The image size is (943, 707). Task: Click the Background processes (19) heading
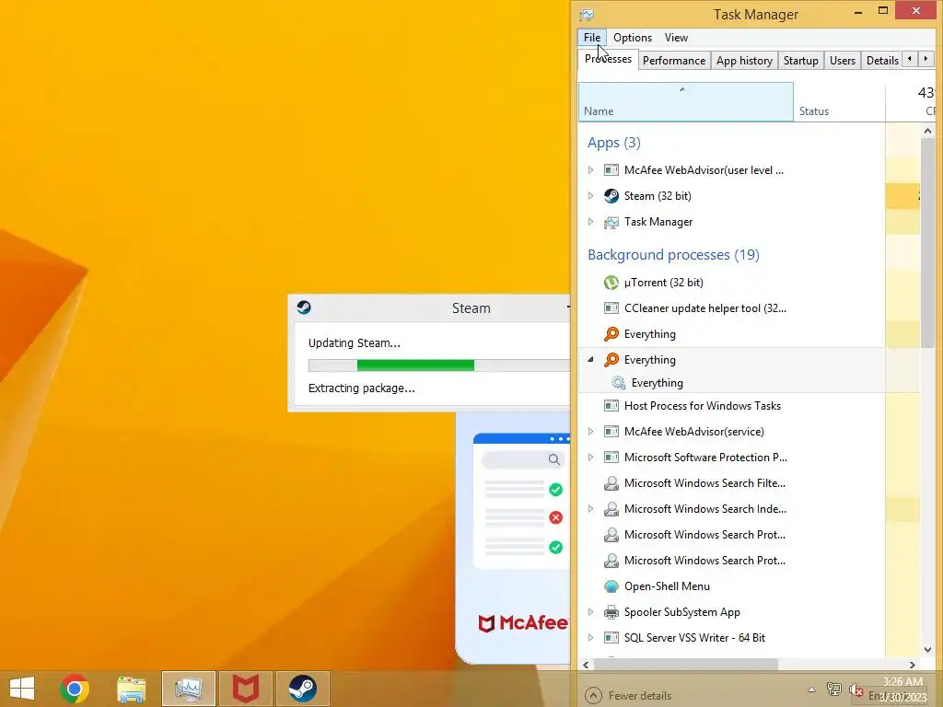[673, 255]
